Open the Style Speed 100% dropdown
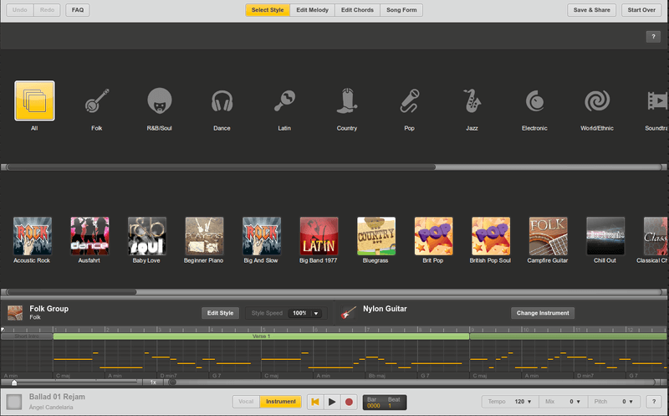This screenshot has height=416, width=669. (305, 313)
